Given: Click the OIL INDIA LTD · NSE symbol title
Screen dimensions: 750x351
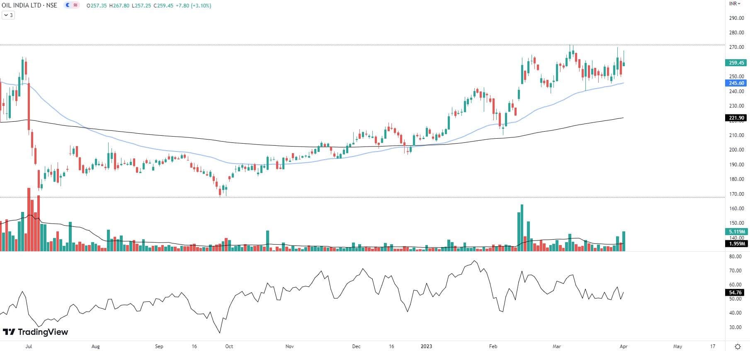Looking at the screenshot, I should [29, 5].
